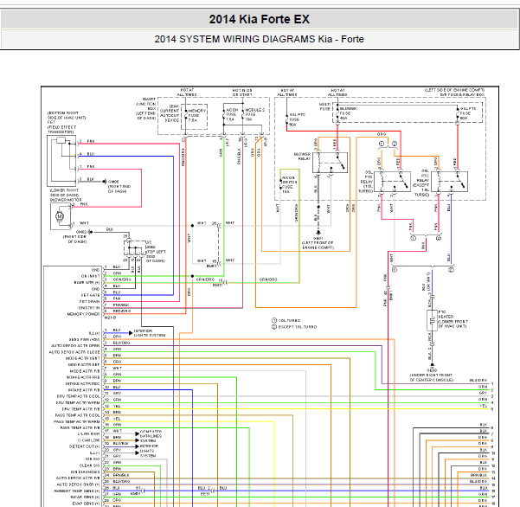This screenshot has height=507, width=520.
Task: Click 'Leak Current Autocut Device' label
Action: (x=170, y=113)
